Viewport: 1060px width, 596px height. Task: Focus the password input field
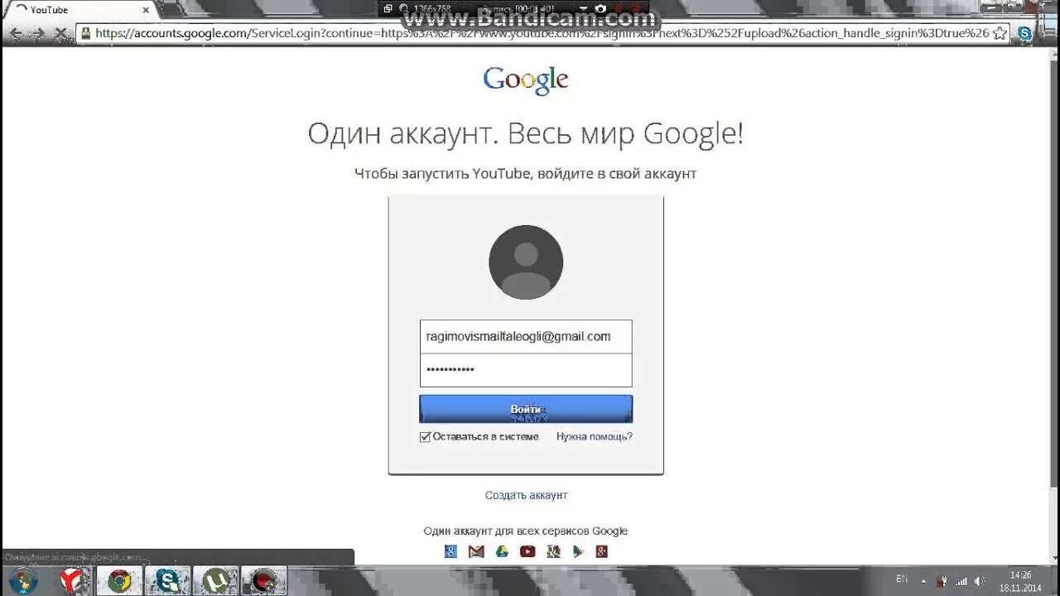click(x=526, y=370)
